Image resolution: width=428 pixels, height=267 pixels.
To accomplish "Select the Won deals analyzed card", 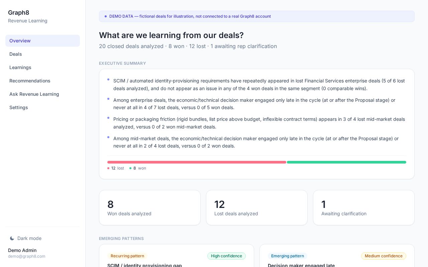I will pos(150,208).
